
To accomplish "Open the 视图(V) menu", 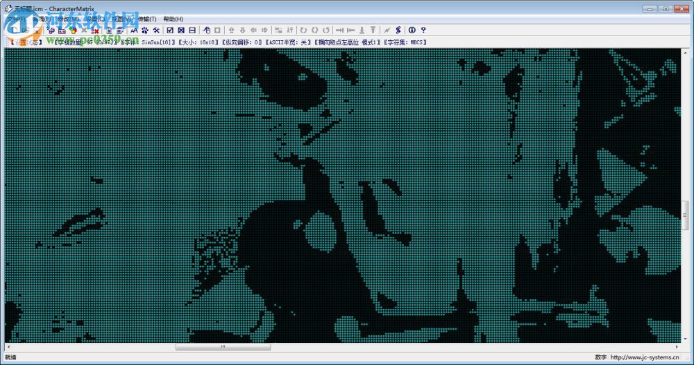I will point(120,19).
